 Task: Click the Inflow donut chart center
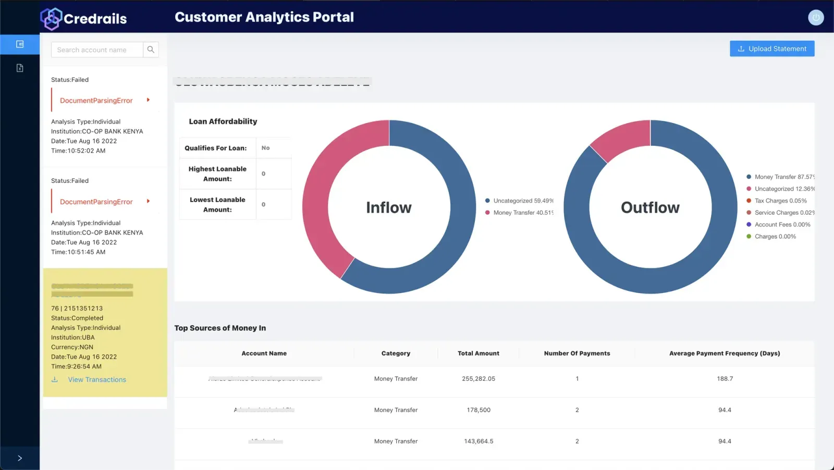(x=389, y=207)
